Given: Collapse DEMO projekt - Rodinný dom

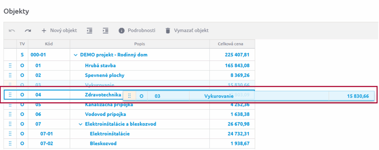Looking at the screenshot, I should point(76,55).
